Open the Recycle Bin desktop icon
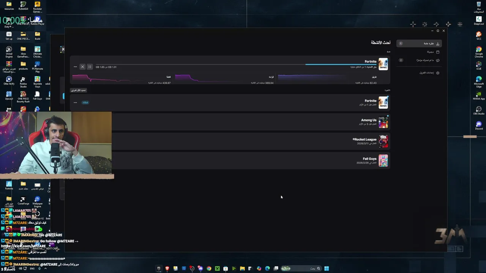Viewport: 486px width, 273px height. tap(479, 6)
